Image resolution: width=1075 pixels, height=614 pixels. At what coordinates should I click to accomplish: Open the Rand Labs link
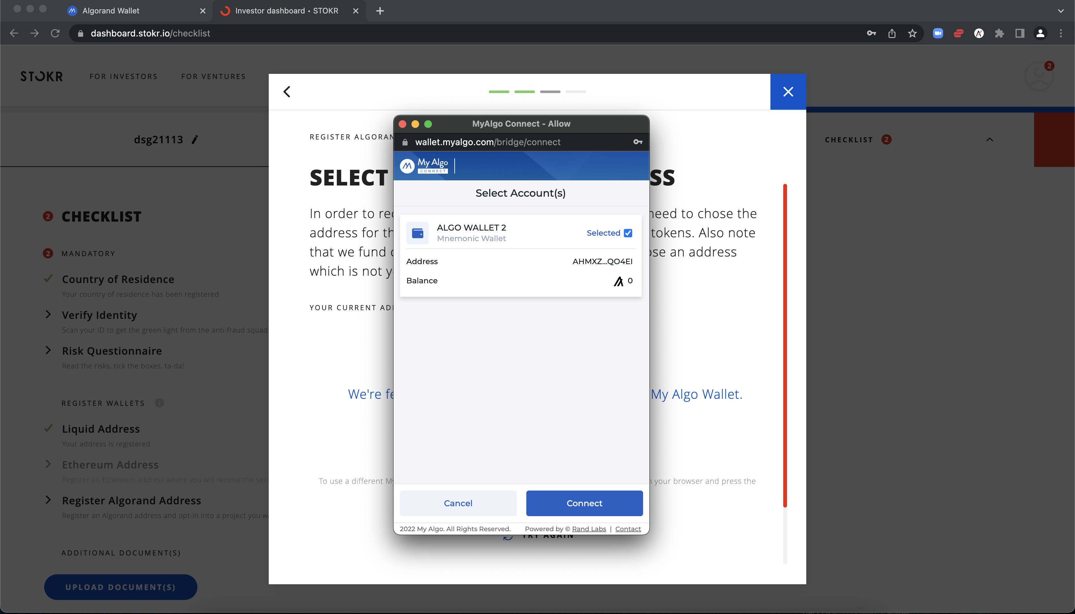pyautogui.click(x=589, y=529)
